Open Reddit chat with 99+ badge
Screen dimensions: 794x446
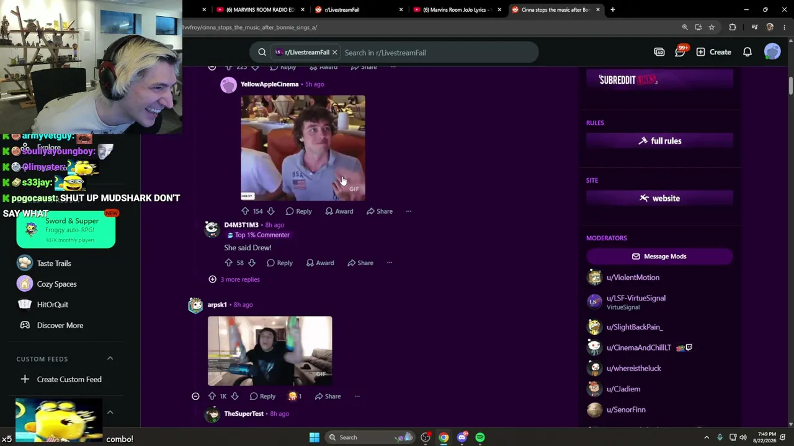(680, 52)
